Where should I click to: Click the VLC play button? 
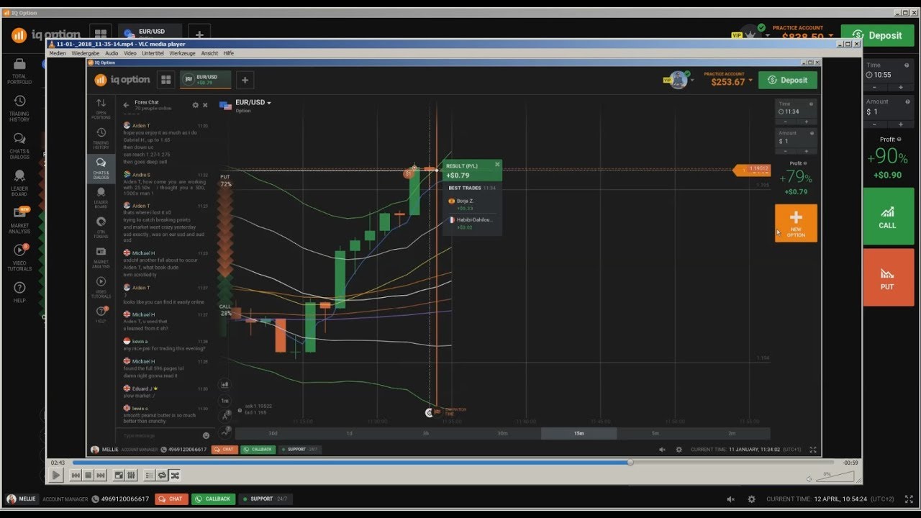(56, 475)
